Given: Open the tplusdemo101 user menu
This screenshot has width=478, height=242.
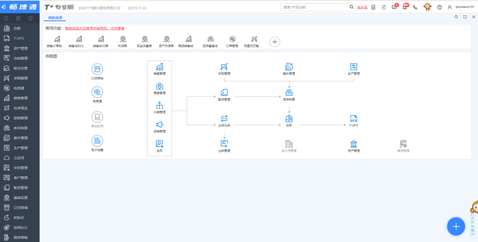Looking at the screenshot, I should point(461,8).
